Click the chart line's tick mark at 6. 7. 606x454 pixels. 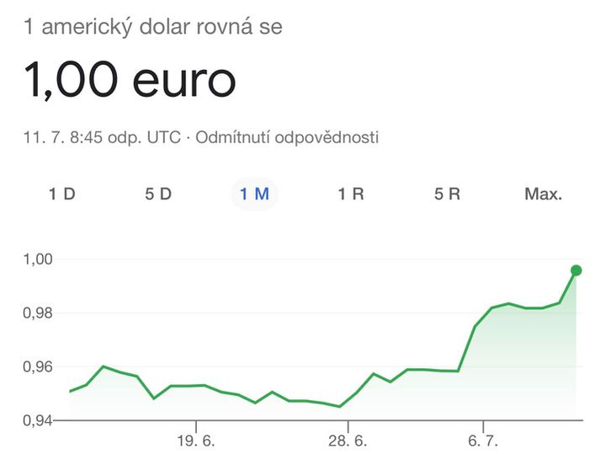click(x=482, y=424)
